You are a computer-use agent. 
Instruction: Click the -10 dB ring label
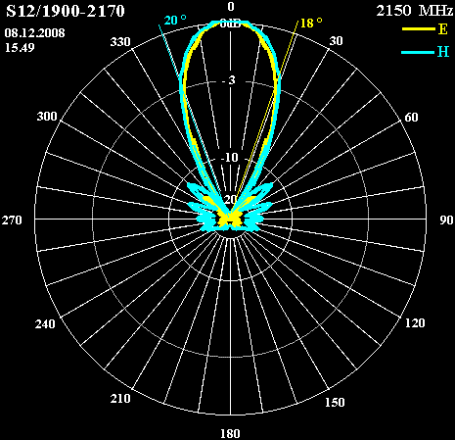point(230,158)
